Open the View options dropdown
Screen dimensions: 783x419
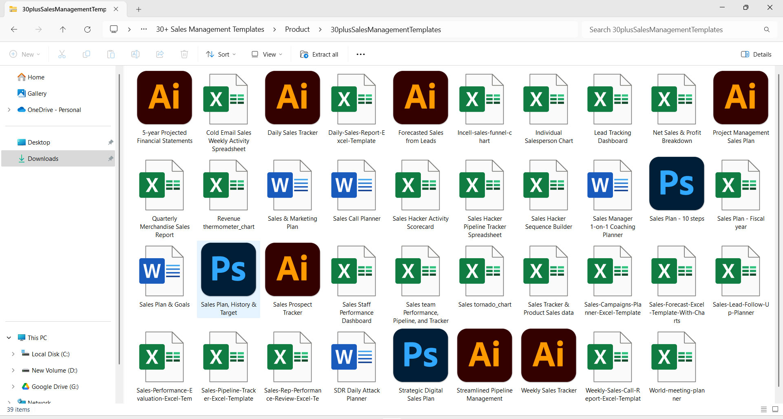click(x=267, y=54)
